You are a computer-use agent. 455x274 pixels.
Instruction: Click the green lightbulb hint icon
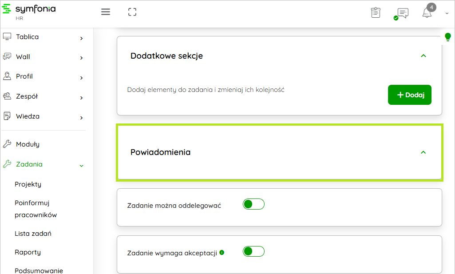pos(448,37)
